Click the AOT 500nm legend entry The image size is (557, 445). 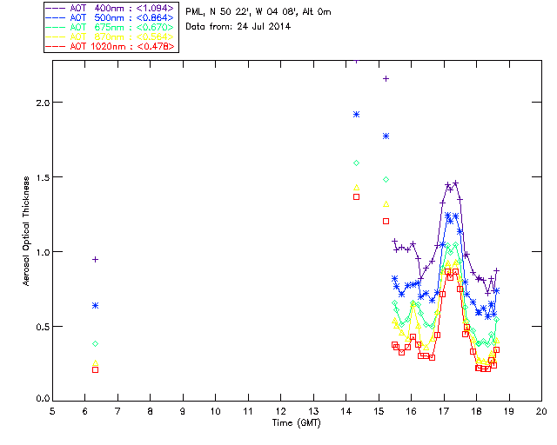coord(110,17)
